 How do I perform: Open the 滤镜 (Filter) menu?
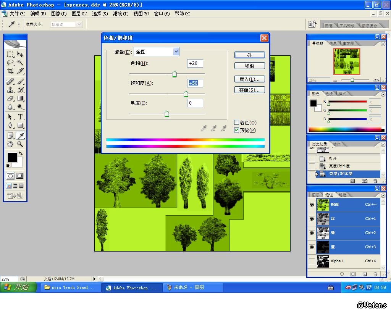coord(120,14)
